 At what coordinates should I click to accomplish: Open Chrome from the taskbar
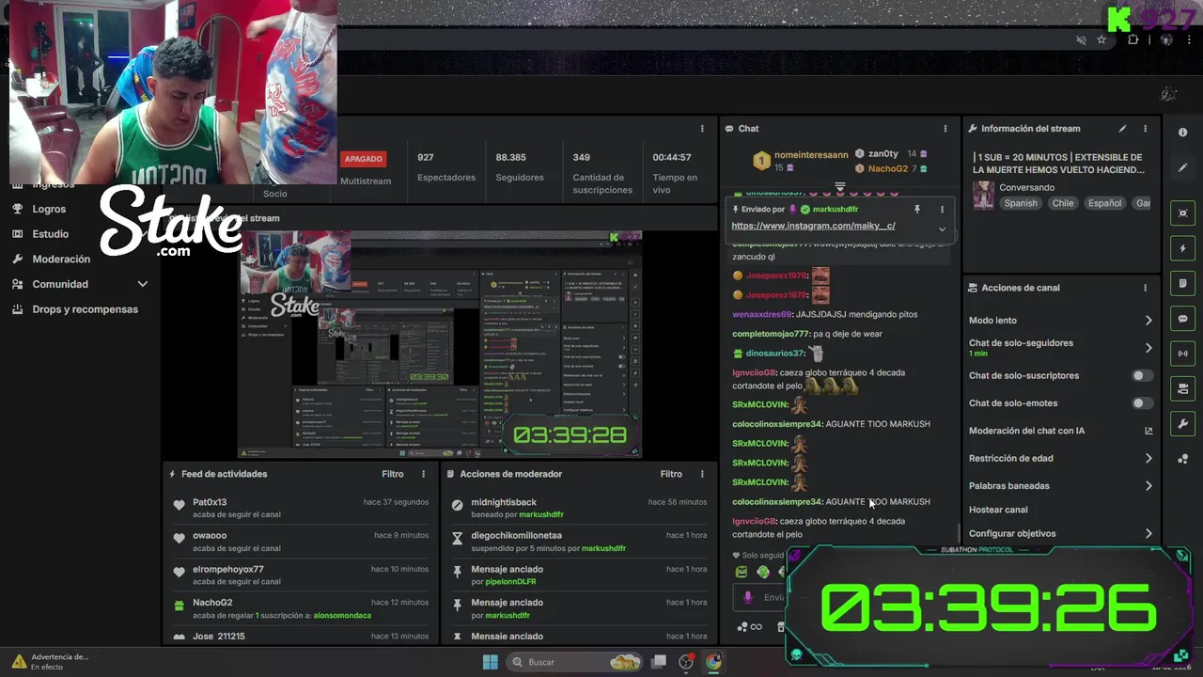713,662
